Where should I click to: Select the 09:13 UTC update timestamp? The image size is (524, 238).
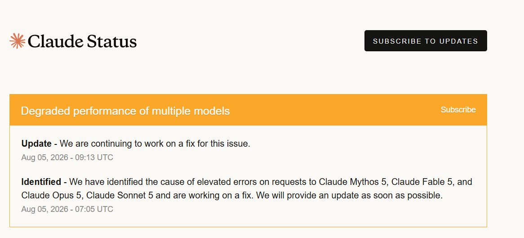point(67,157)
